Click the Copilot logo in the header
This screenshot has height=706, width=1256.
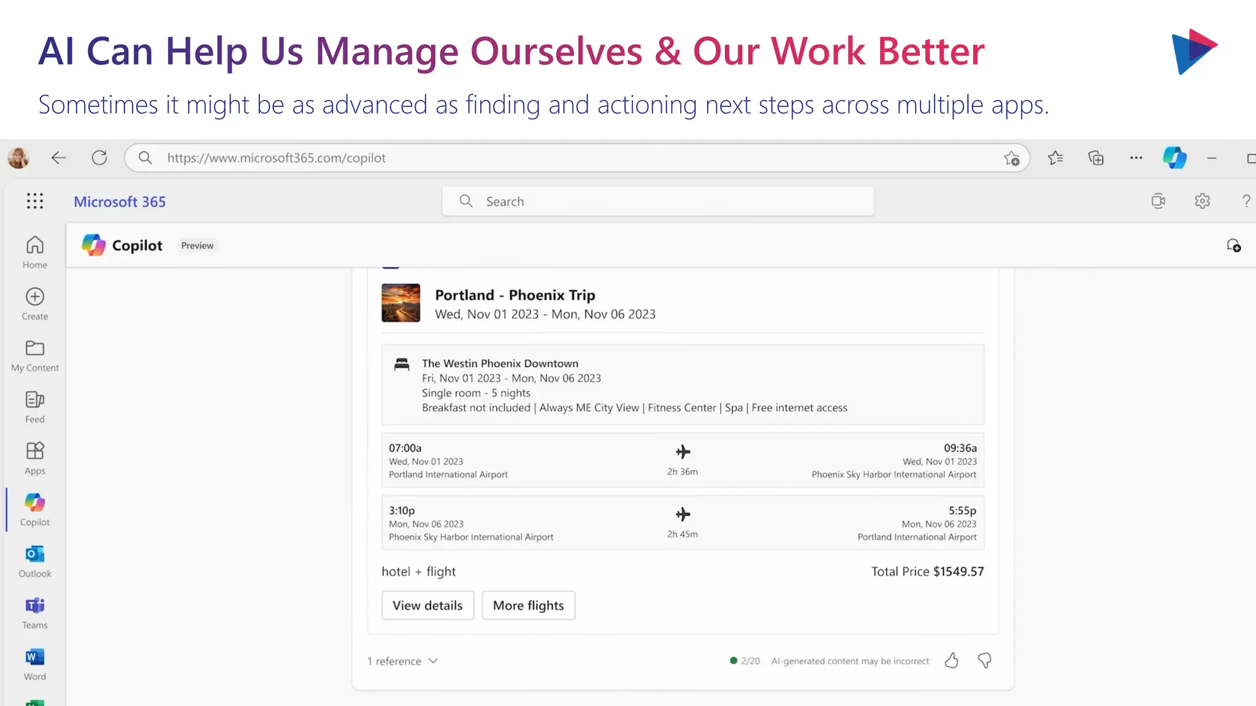click(94, 245)
